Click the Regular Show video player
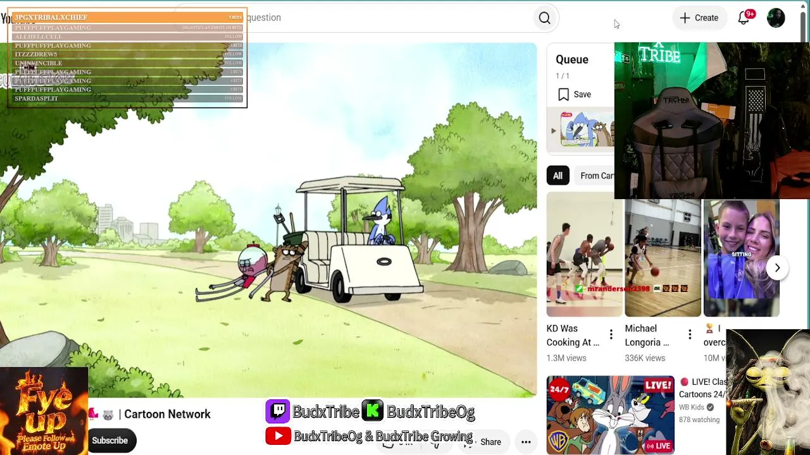The image size is (810, 455). click(268, 220)
